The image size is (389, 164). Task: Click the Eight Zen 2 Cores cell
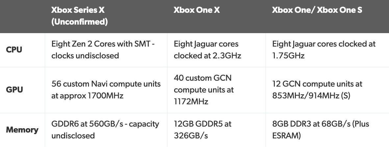pyautogui.click(x=106, y=50)
